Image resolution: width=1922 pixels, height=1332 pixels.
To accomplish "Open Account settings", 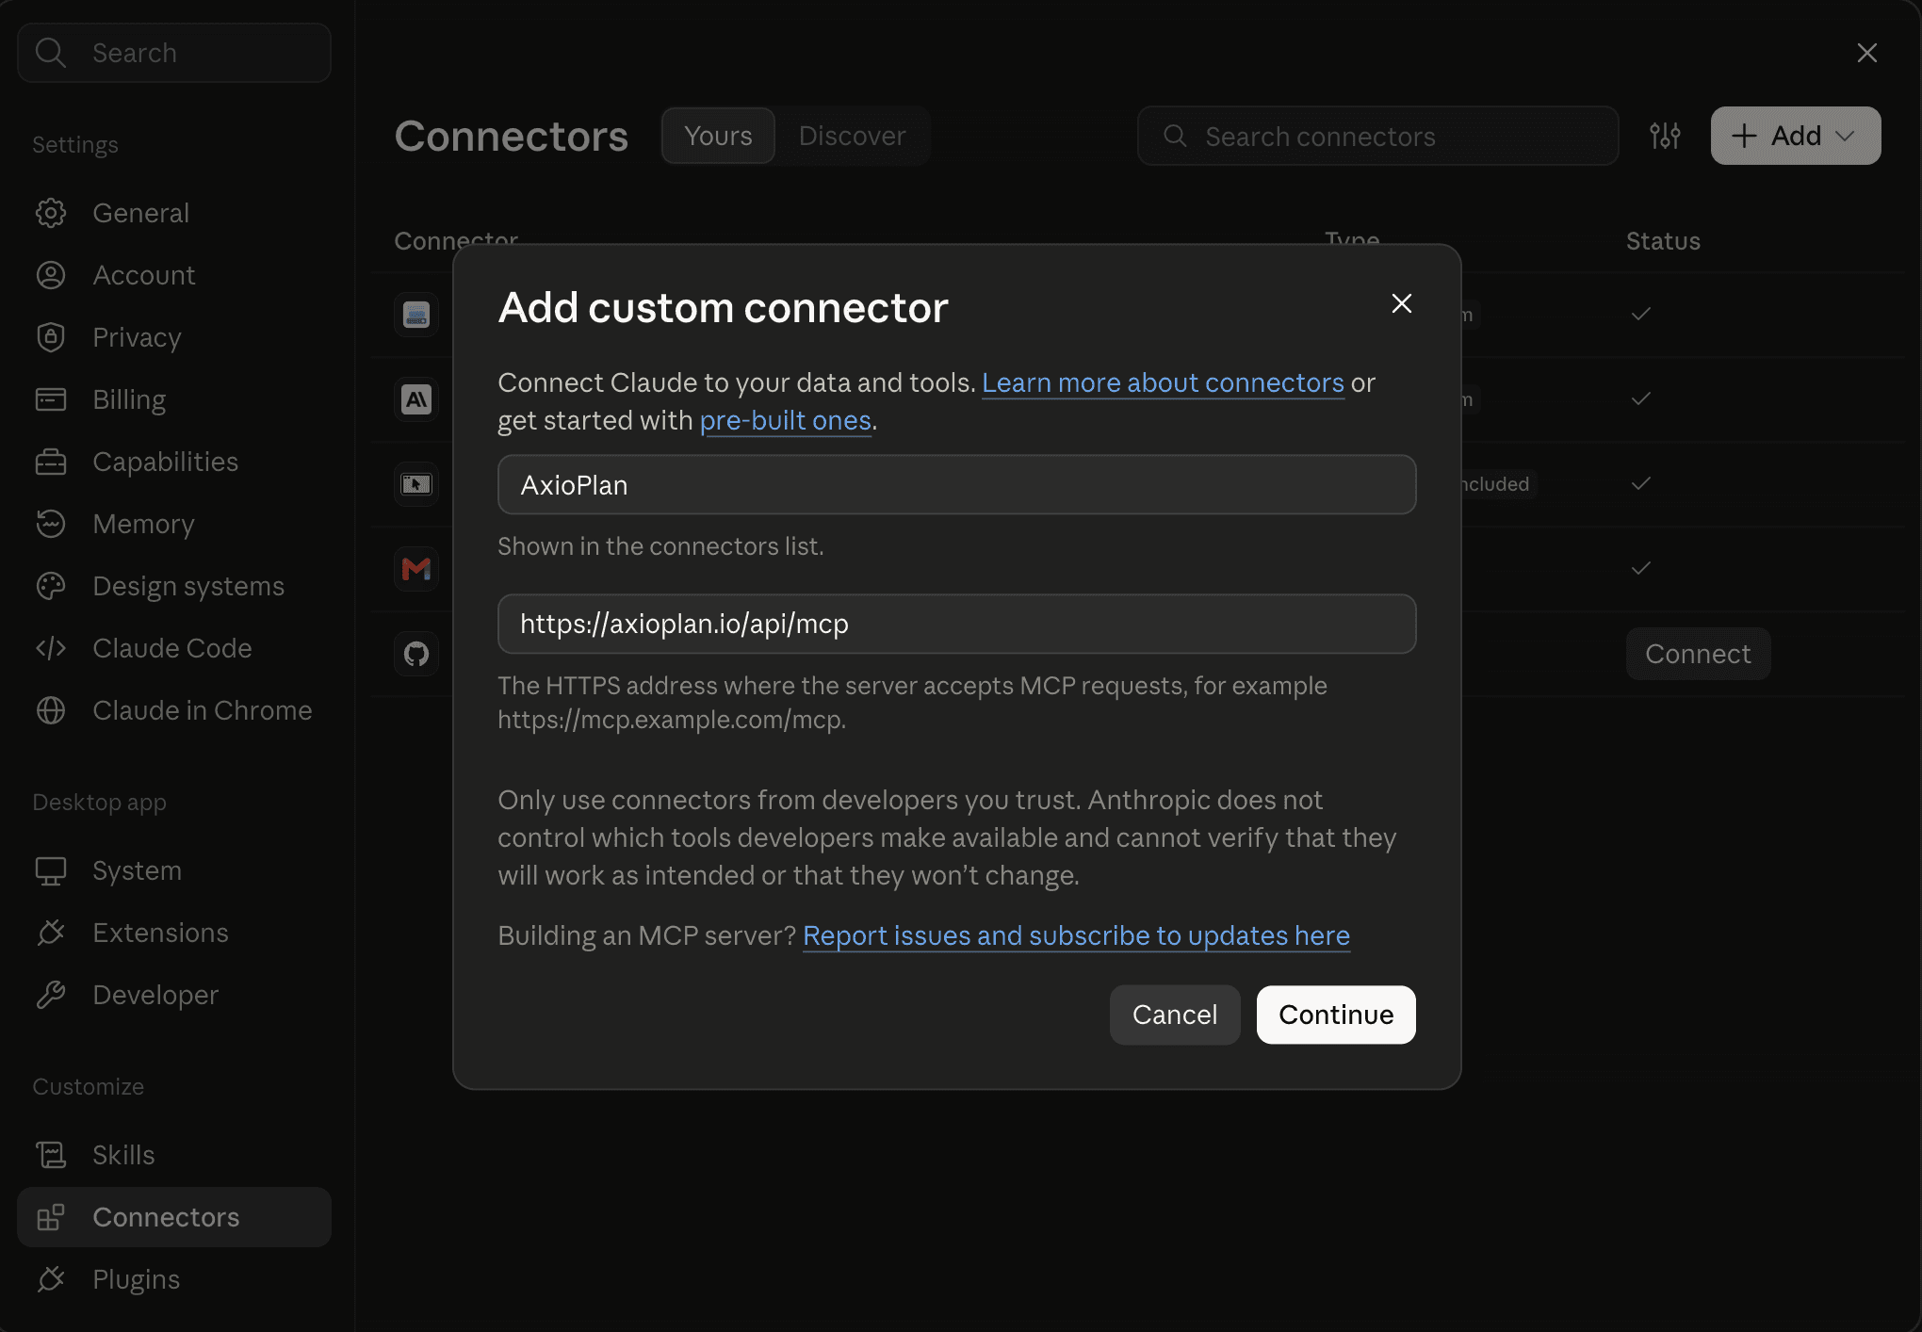I will (174, 275).
